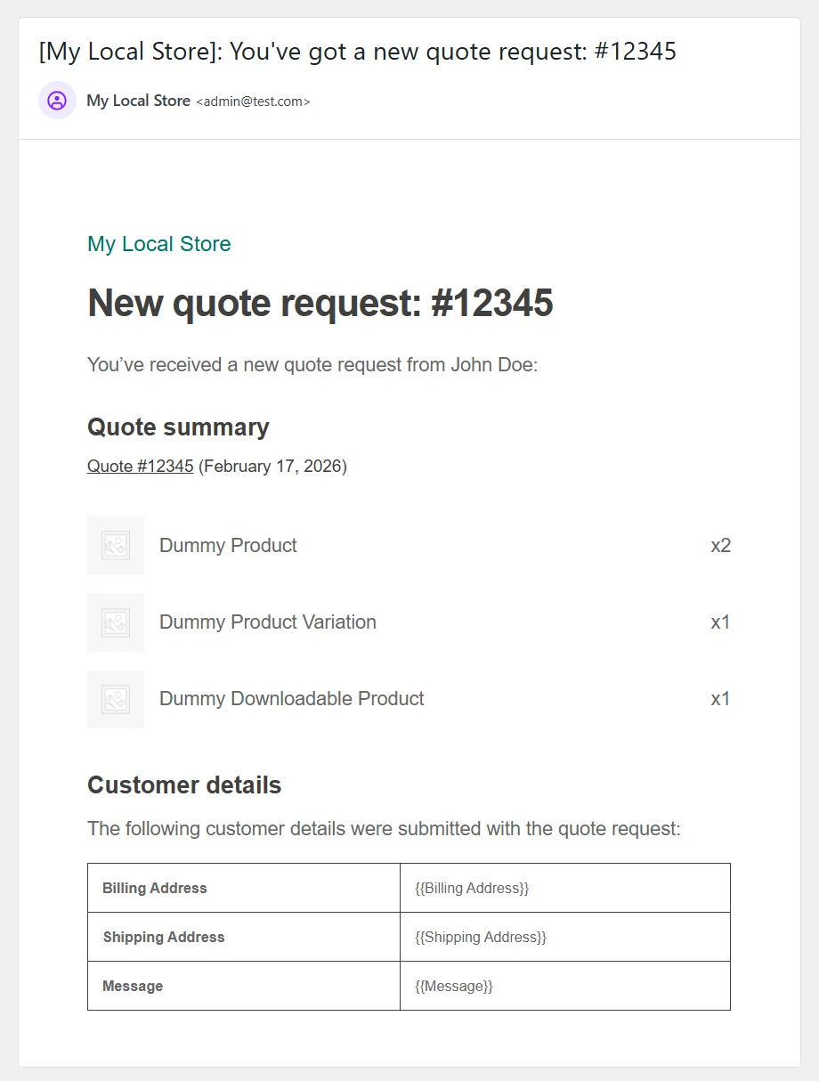Image resolution: width=819 pixels, height=1081 pixels.
Task: Click the Billing Address label cell
Action: 155,888
